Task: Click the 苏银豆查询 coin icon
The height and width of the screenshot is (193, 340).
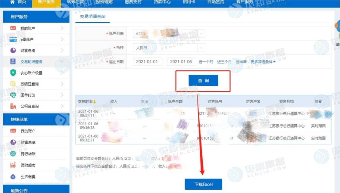Action: point(13,84)
